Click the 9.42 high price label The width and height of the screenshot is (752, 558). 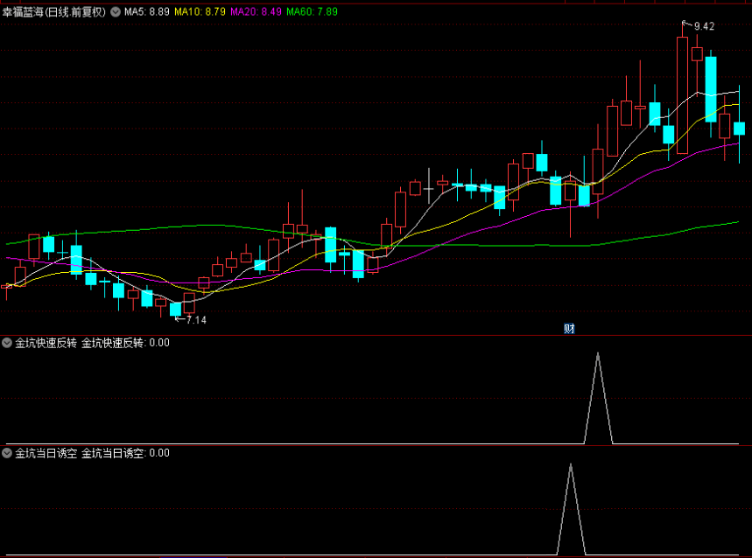pyautogui.click(x=704, y=27)
